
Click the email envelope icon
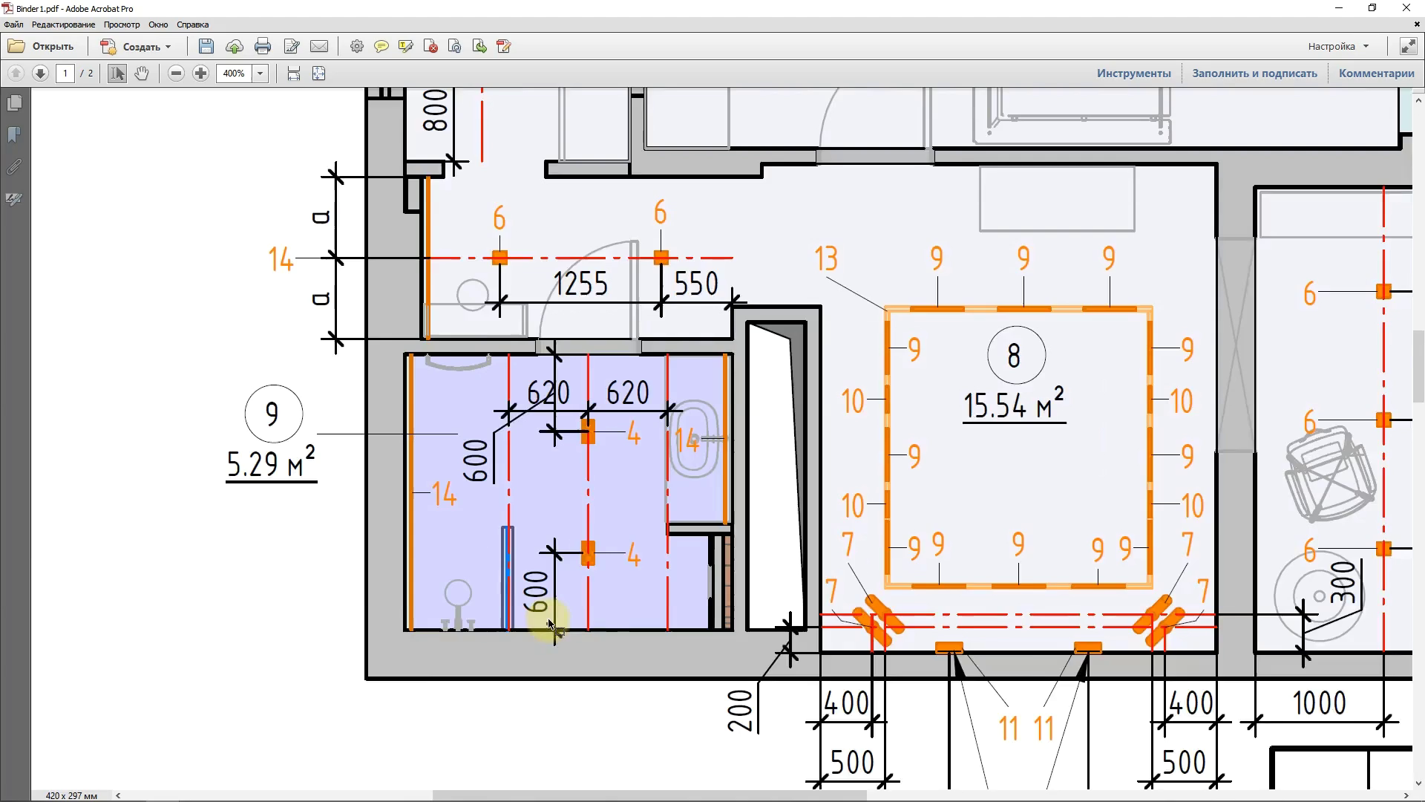pyautogui.click(x=319, y=47)
